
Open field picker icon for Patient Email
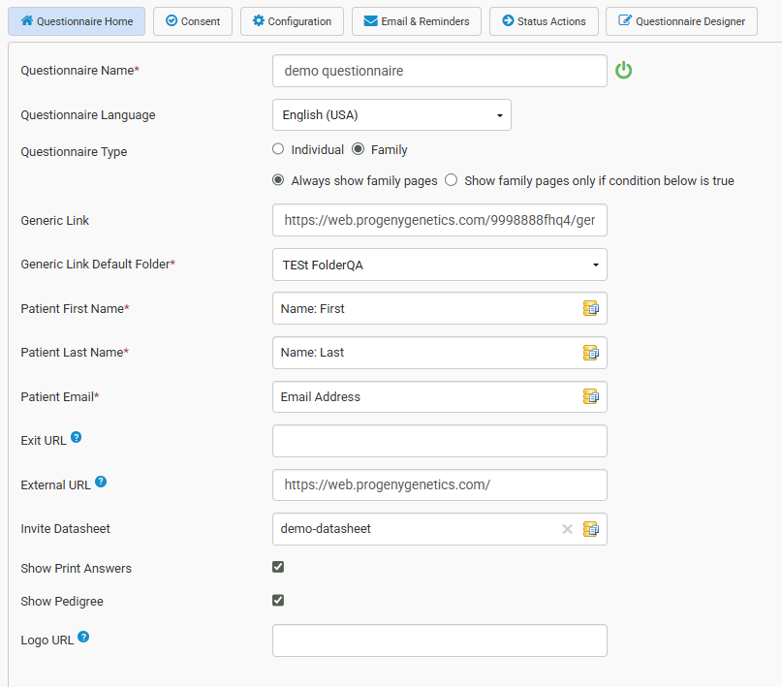coord(591,396)
